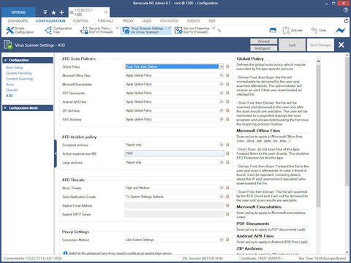
Task: Close the Virus Scanner Settings tab
Action: click(x=170, y=28)
